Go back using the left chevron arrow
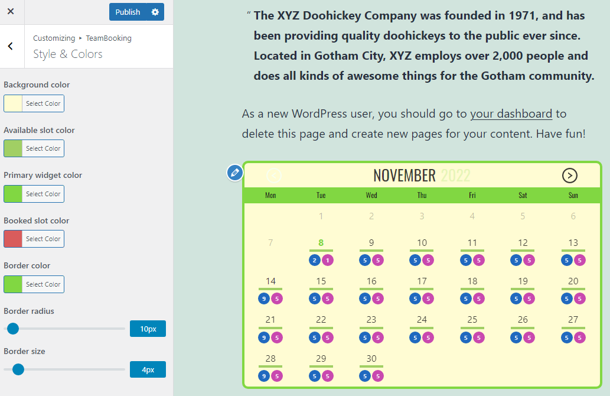 tap(11, 46)
